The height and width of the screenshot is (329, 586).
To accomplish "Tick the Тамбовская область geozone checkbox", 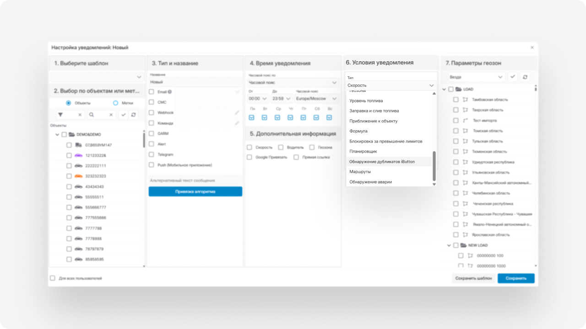I will pyautogui.click(x=456, y=100).
